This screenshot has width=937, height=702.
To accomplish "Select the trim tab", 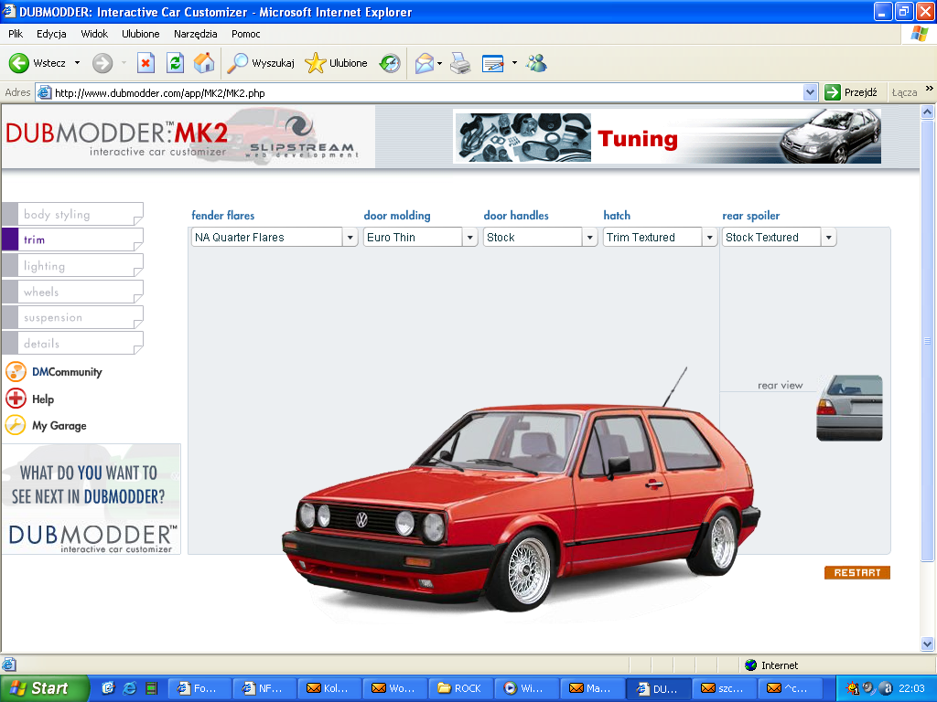I will pos(73,240).
